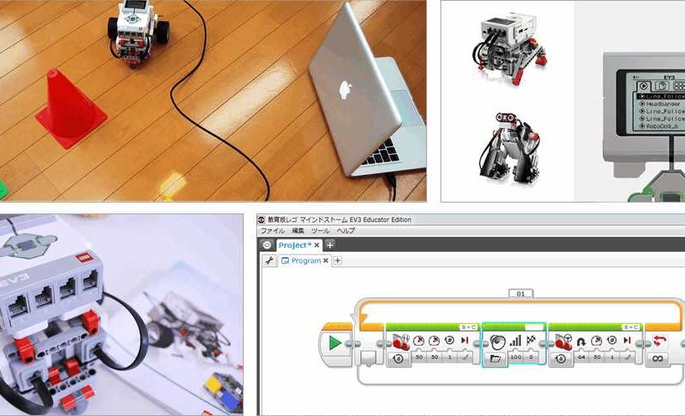Click the lower gorilla robot thumbnail
The width and height of the screenshot is (685, 416).
click(x=510, y=147)
